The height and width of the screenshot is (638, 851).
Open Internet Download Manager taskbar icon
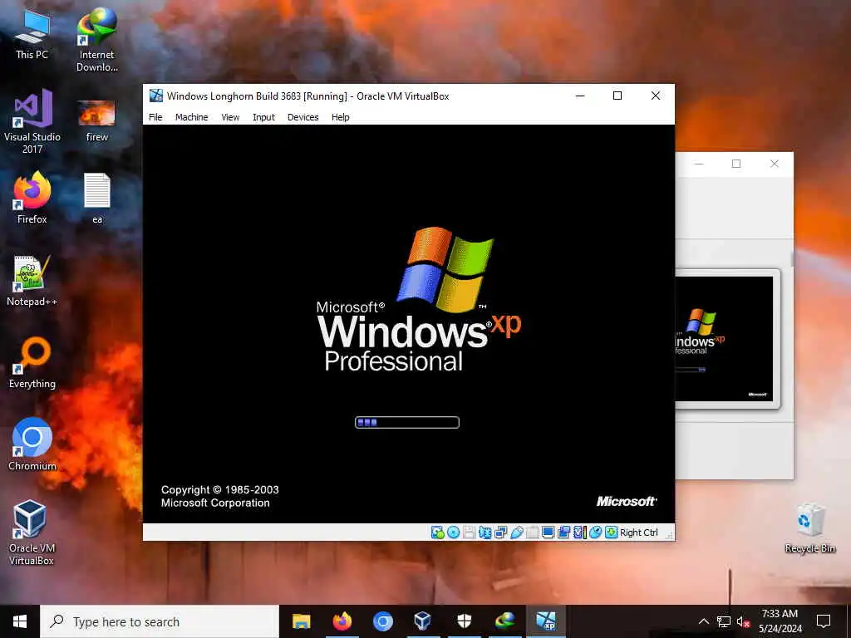click(x=504, y=621)
